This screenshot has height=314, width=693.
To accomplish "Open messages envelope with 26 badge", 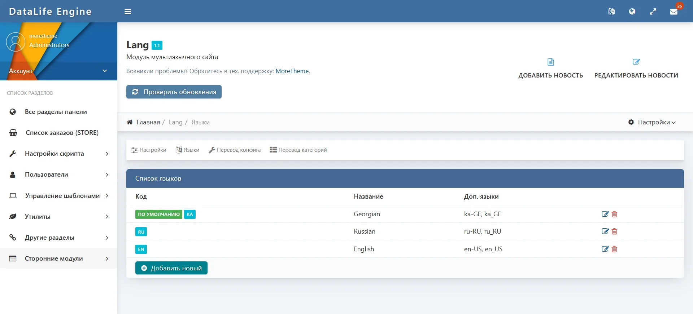I will coord(674,12).
